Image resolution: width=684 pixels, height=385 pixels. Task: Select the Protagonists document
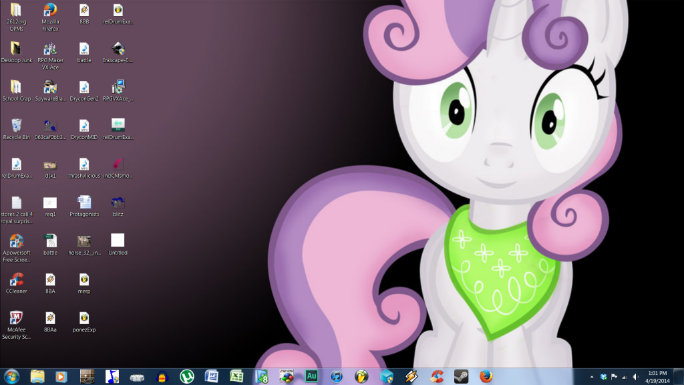coord(84,206)
